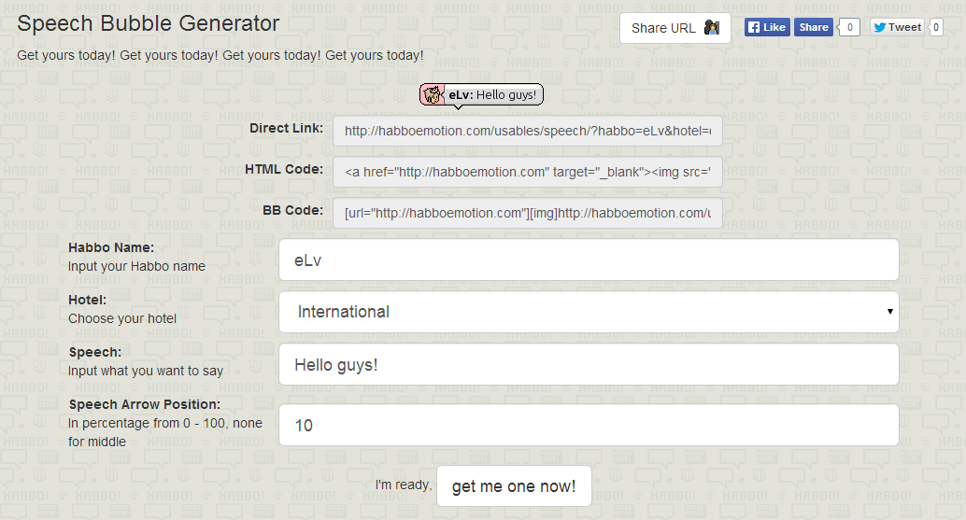Click the Speech Arrow Position field
The width and height of the screenshot is (966, 520).
pyautogui.click(x=589, y=425)
